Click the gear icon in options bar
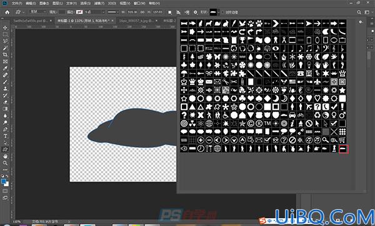Viewport: 375px width, 226px height. pyautogui.click(x=196, y=12)
